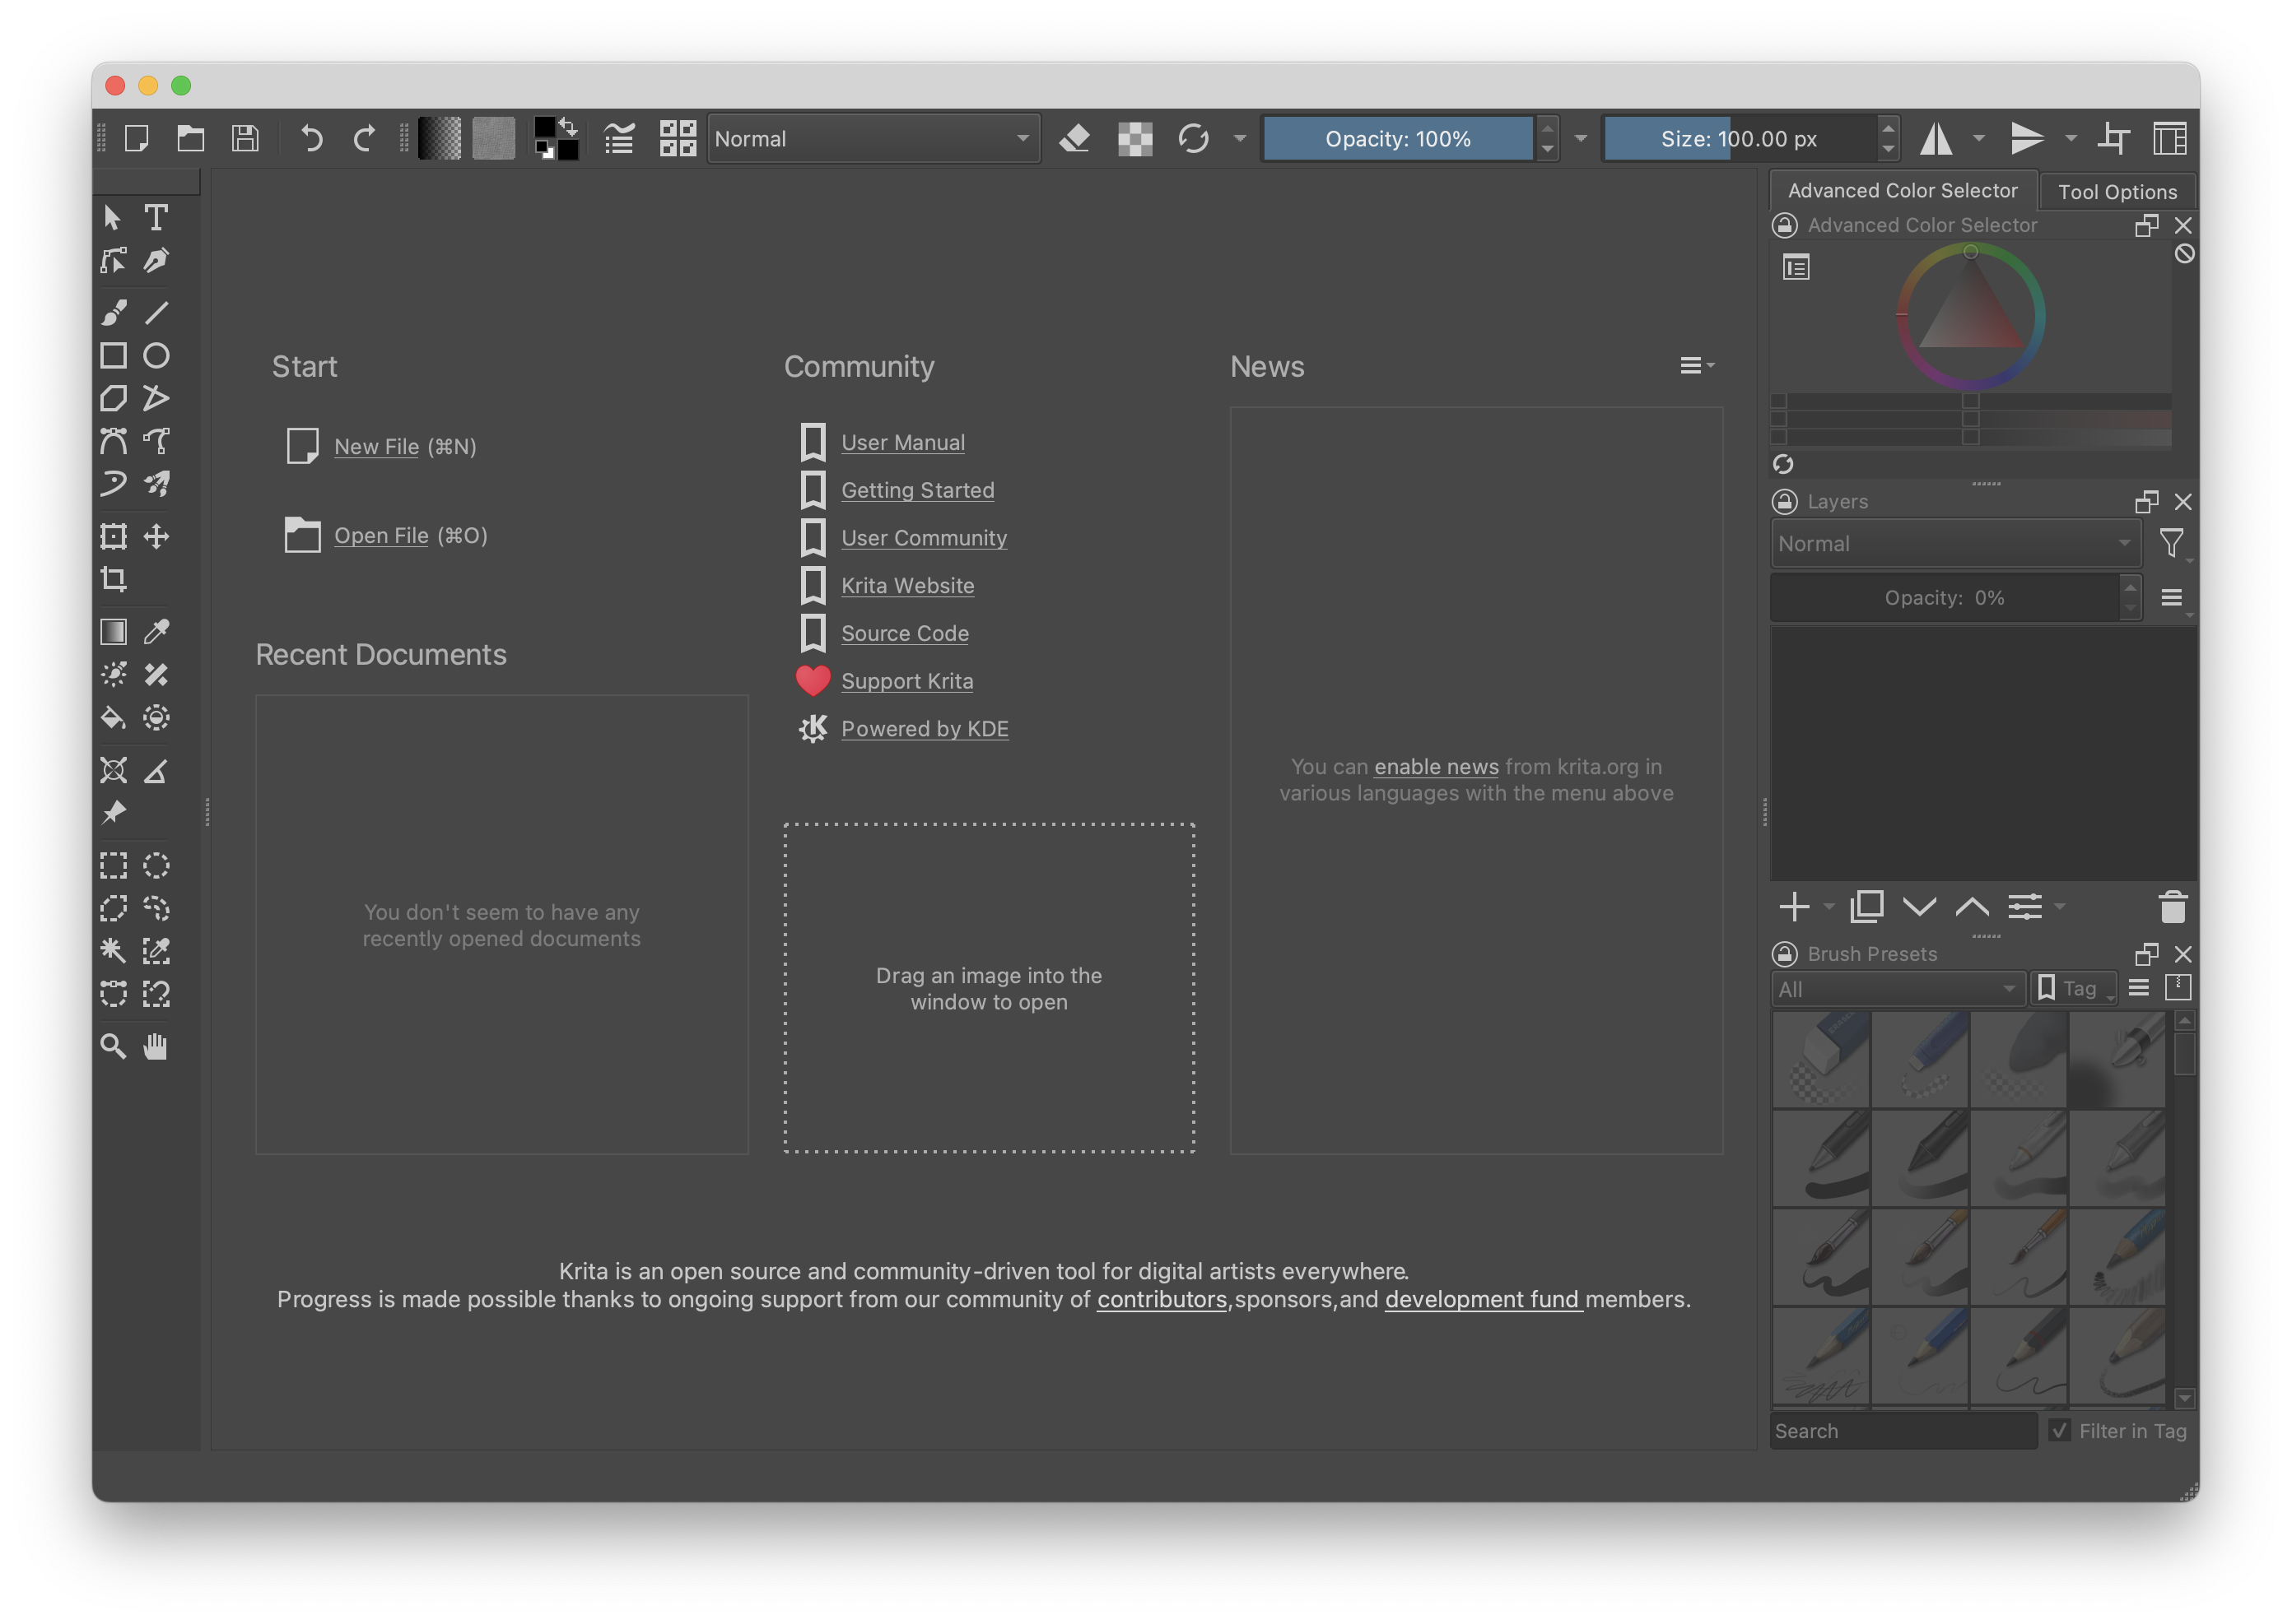This screenshot has width=2292, height=1624.
Task: Select the Move tool
Action: point(156,537)
